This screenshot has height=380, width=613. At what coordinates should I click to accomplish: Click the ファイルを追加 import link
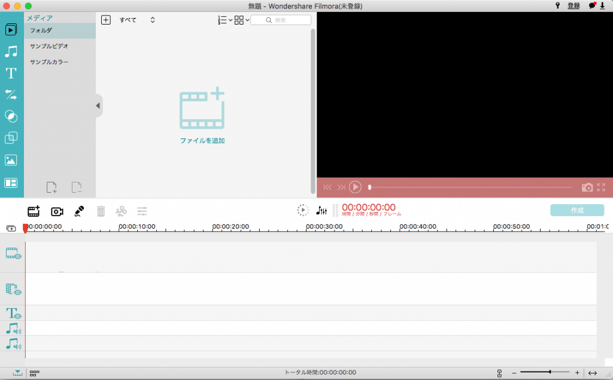point(202,141)
